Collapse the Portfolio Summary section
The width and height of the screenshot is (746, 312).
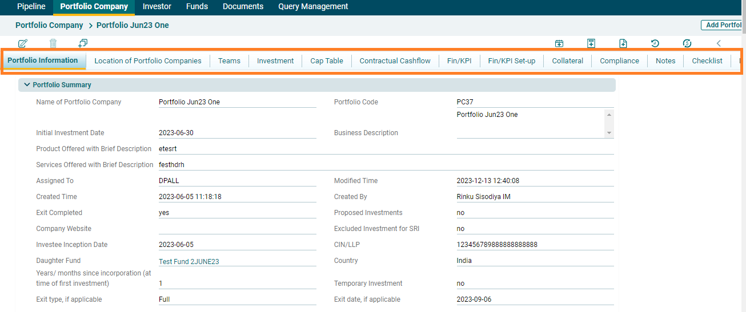click(27, 85)
